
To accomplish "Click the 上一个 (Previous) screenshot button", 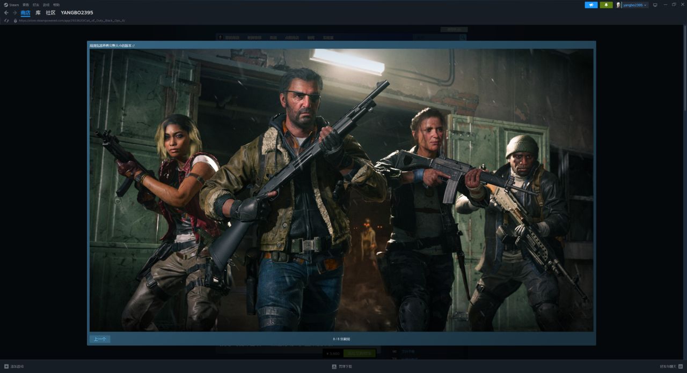I will (x=100, y=339).
